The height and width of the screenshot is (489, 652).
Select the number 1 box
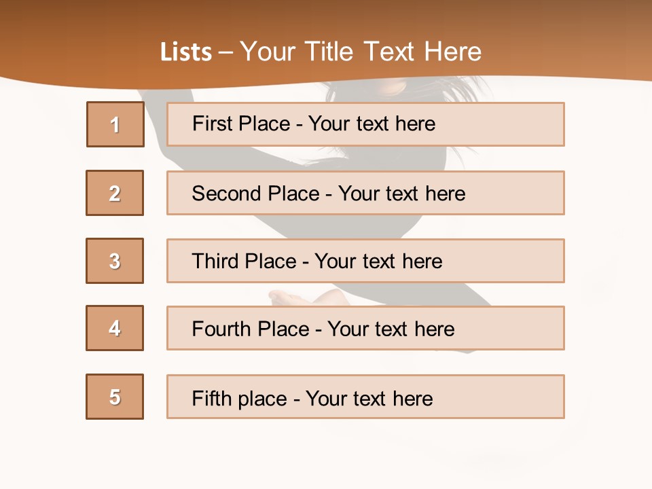tap(115, 124)
